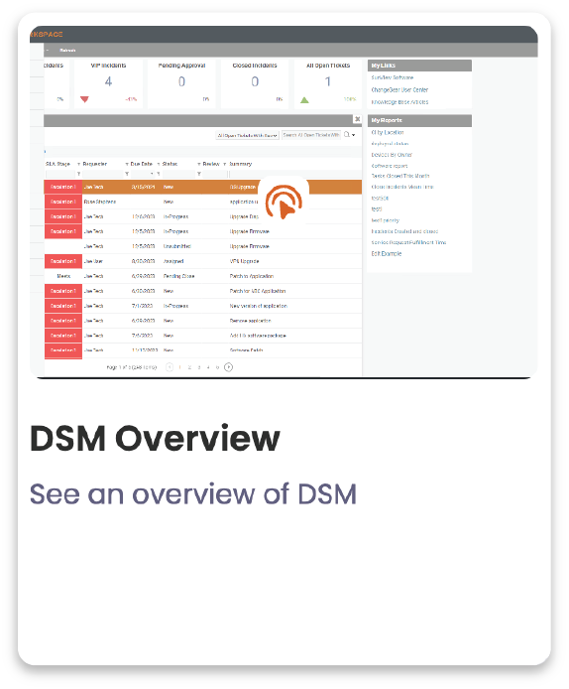Viewport: 569px width, 689px height.
Task: Click the My Reports panel header
Action: coord(419,120)
